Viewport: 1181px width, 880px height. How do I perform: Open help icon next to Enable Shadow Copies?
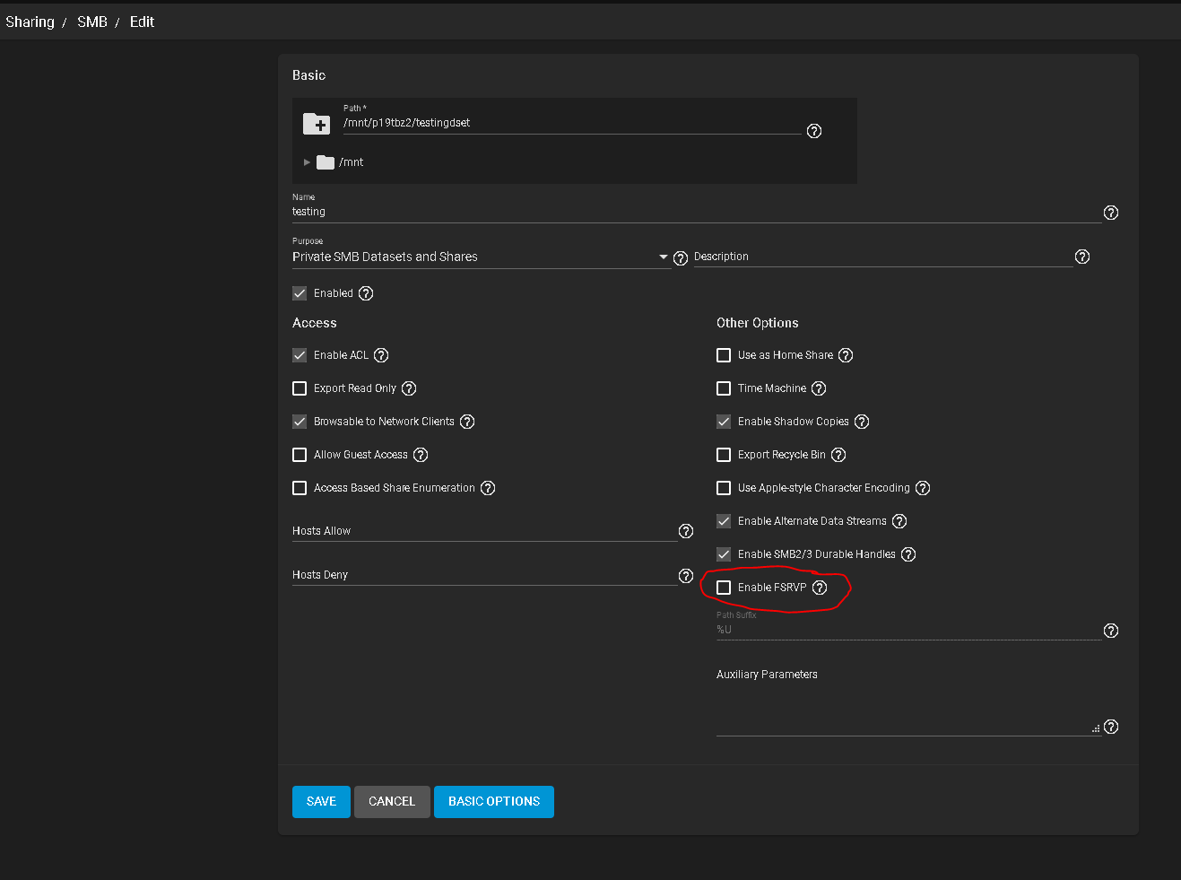tap(862, 422)
